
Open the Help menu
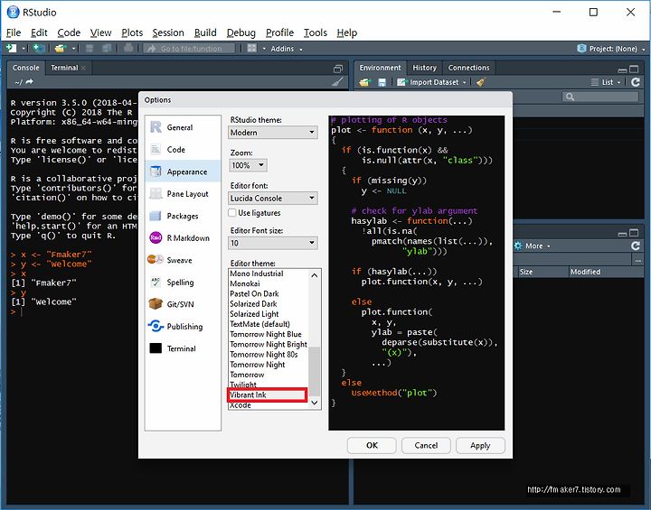[346, 32]
